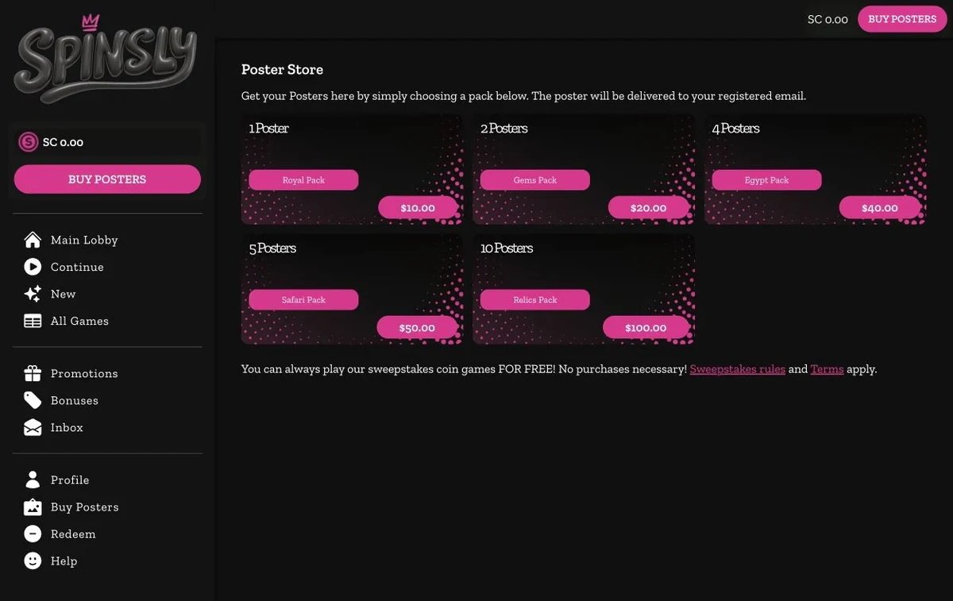Click the top-right BUY POSTERS button
This screenshot has height=601, width=953.
point(902,19)
